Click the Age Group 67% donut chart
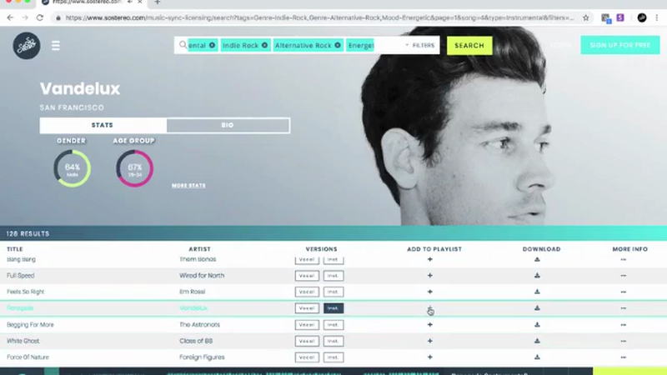The height and width of the screenshot is (375, 667). tap(134, 168)
